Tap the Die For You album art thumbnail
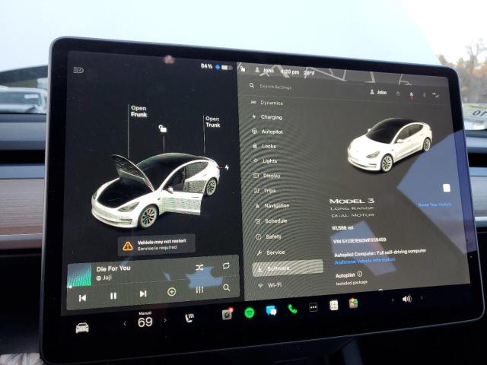Screen dimensions: 487x365 [79, 275]
